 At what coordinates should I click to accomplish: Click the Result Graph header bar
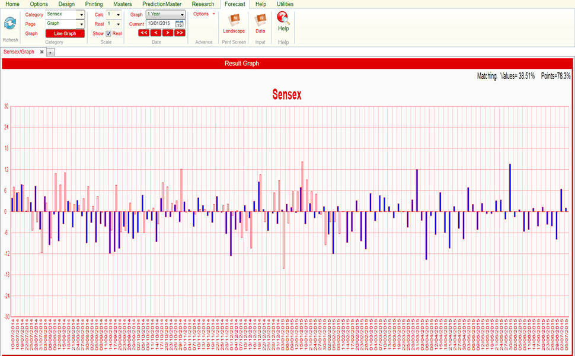287,63
